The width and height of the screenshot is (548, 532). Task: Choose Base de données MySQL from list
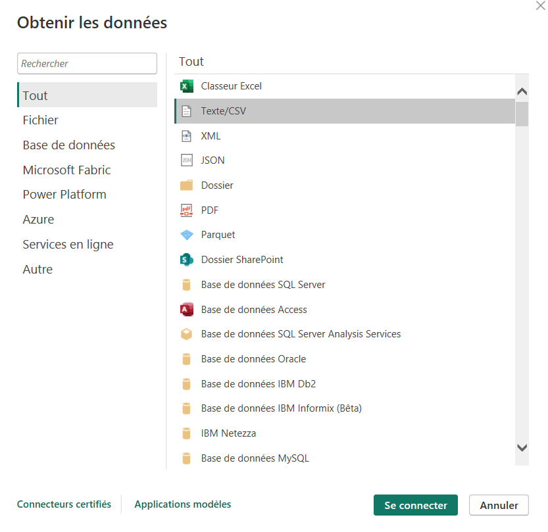point(255,458)
